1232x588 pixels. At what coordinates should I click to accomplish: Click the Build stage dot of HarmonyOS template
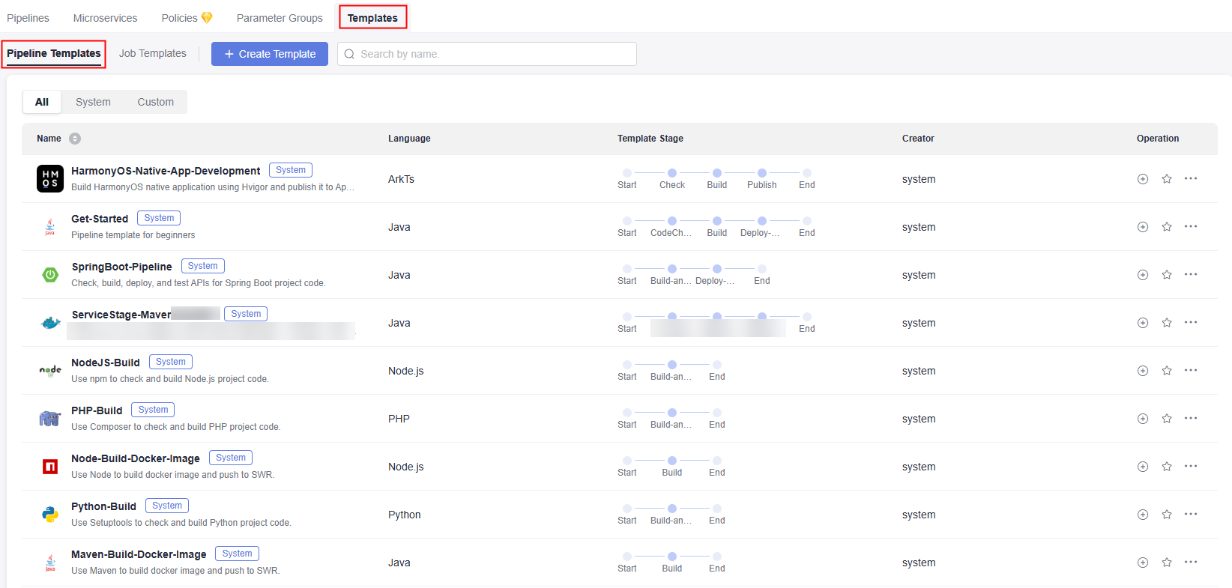point(716,173)
